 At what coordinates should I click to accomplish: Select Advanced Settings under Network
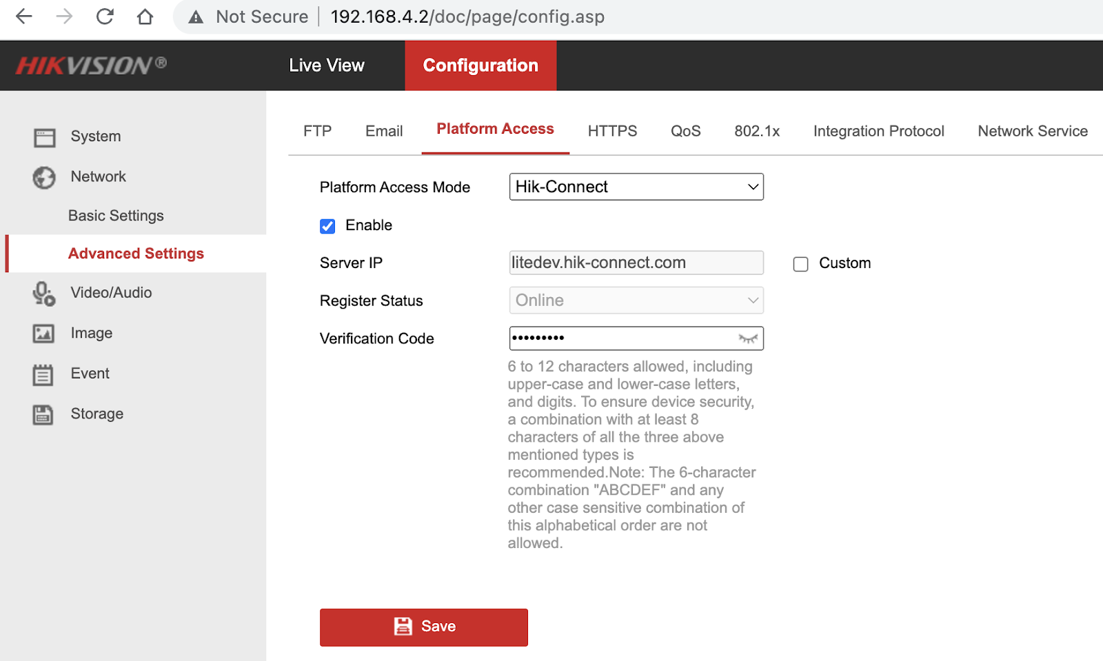click(136, 254)
